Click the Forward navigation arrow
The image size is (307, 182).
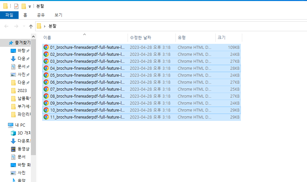(16, 26)
